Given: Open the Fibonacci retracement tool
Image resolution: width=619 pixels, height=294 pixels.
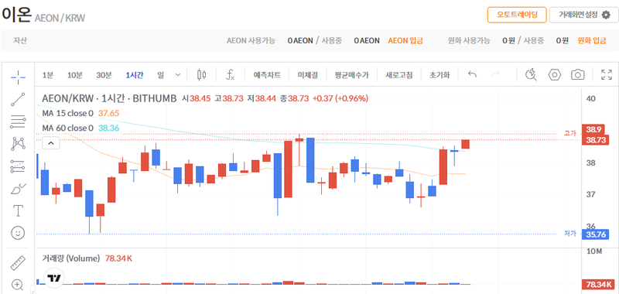Looking at the screenshot, I should tap(18, 121).
